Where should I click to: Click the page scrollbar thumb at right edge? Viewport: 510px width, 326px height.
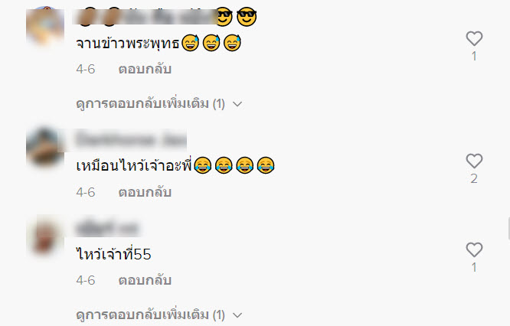(x=508, y=229)
